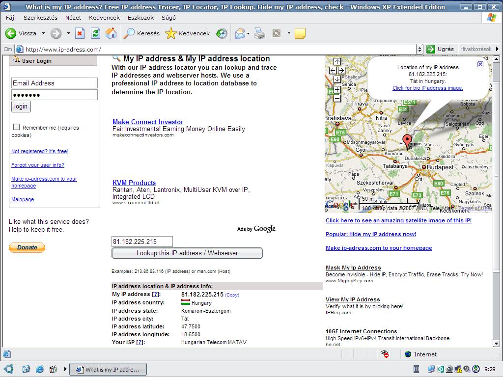Click the password input field
This screenshot has height=377, width=503.
click(55, 95)
